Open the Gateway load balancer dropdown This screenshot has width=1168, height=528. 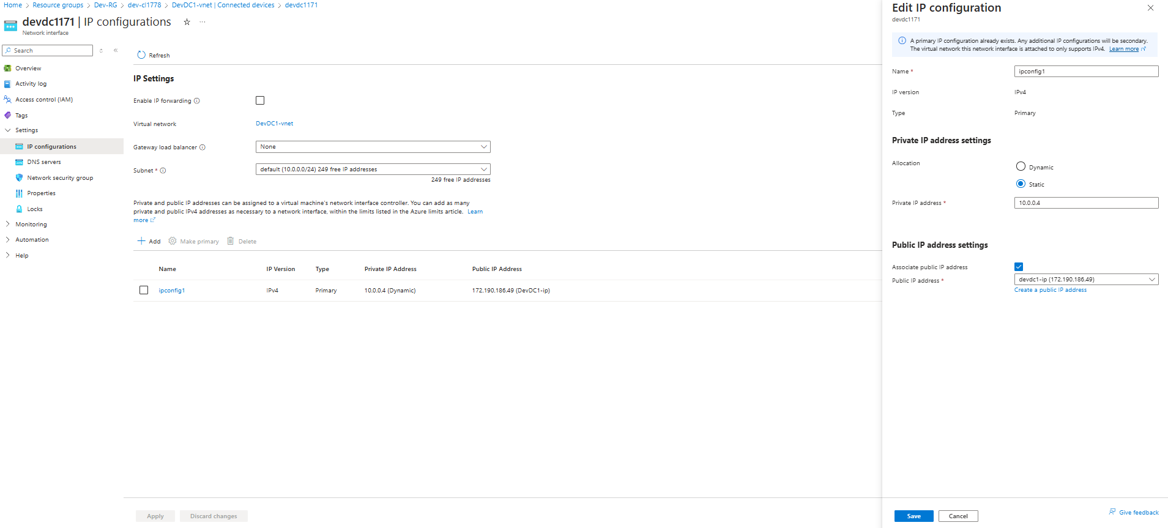pos(373,147)
